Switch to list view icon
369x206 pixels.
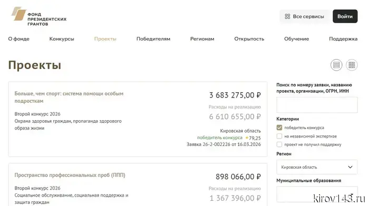[336, 65]
